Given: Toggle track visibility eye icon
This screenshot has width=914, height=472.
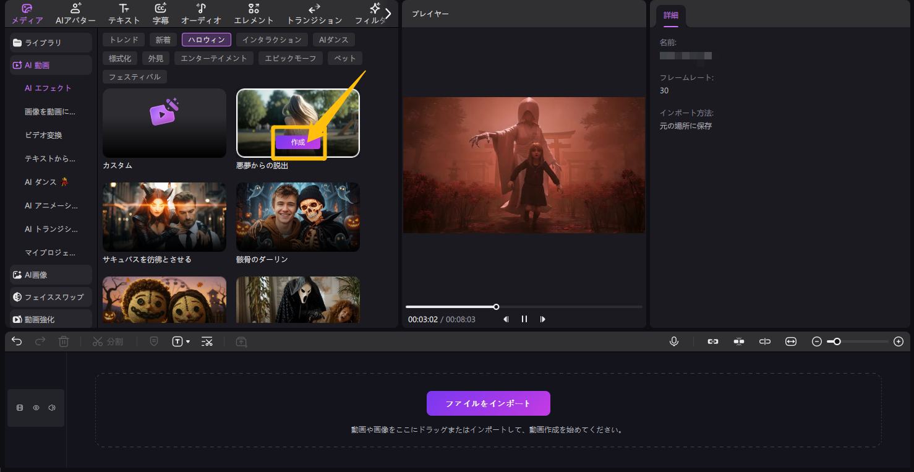Looking at the screenshot, I should tap(36, 408).
